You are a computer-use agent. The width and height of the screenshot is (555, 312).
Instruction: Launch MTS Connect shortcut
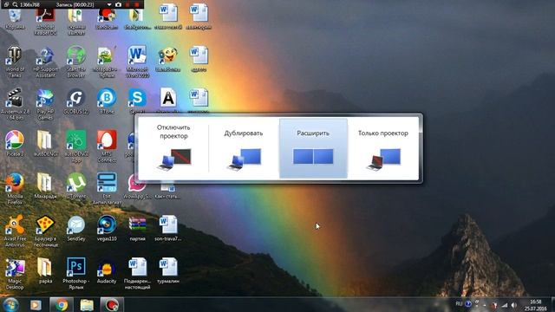pyautogui.click(x=107, y=146)
